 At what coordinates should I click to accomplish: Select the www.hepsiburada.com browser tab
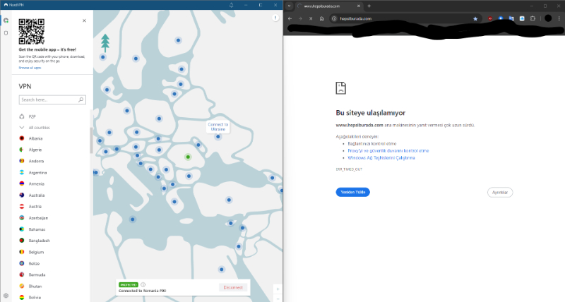tap(328, 6)
